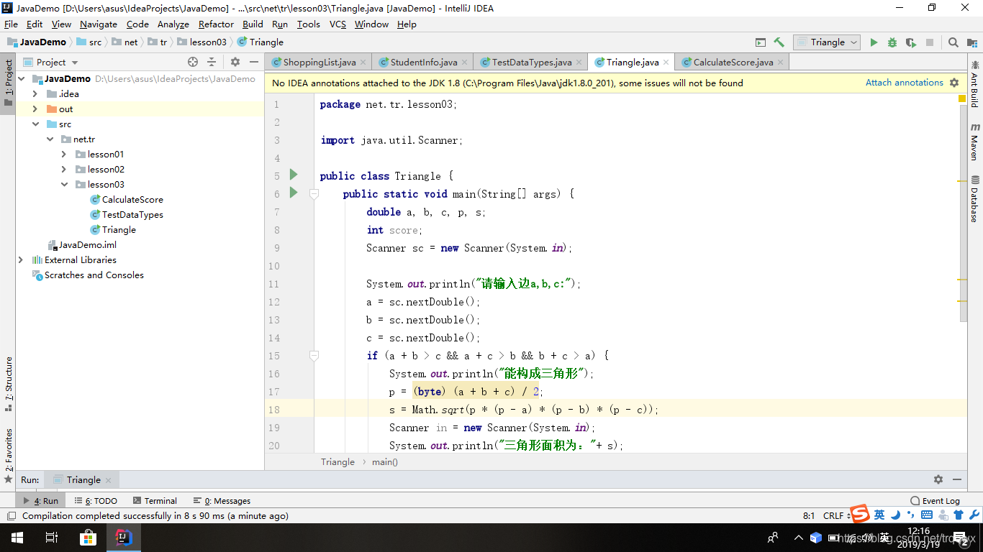Open Maven side panel

coord(975,142)
